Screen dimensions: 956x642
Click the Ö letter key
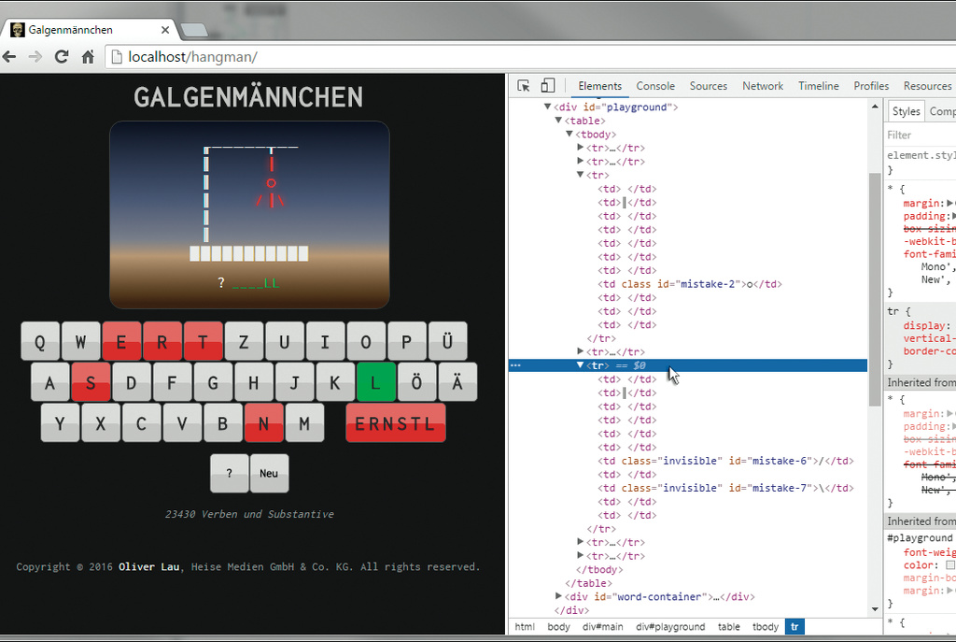click(416, 382)
